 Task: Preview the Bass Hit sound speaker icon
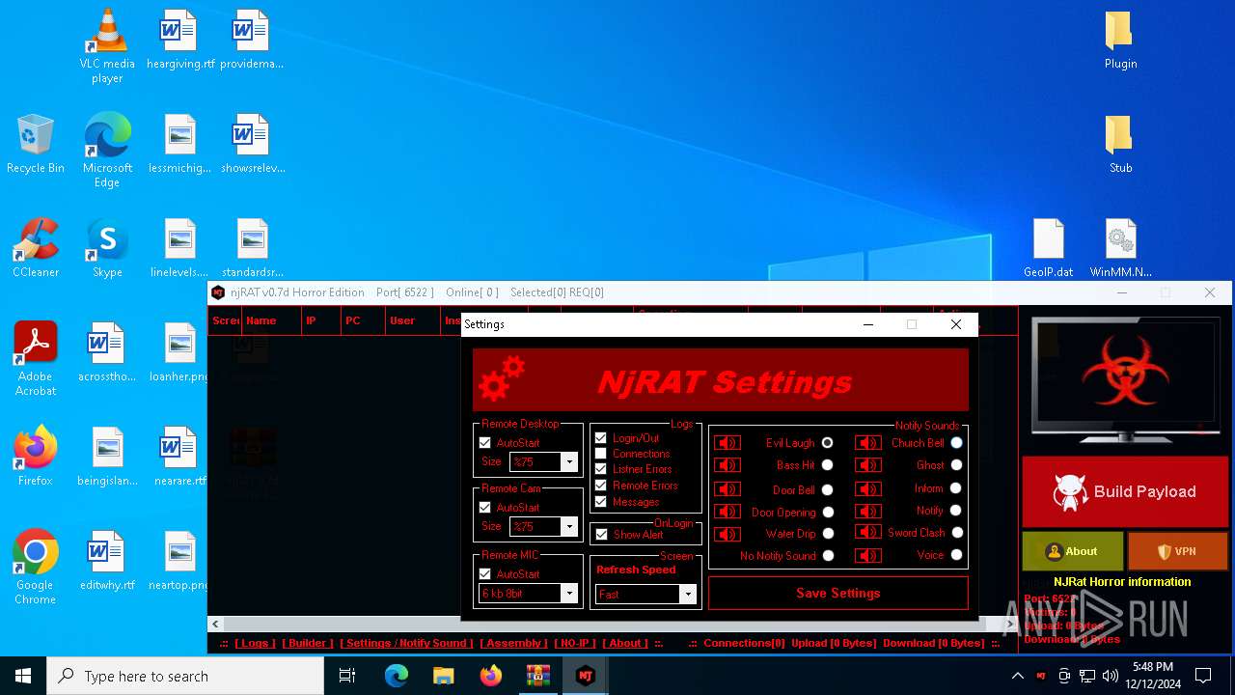coord(727,465)
